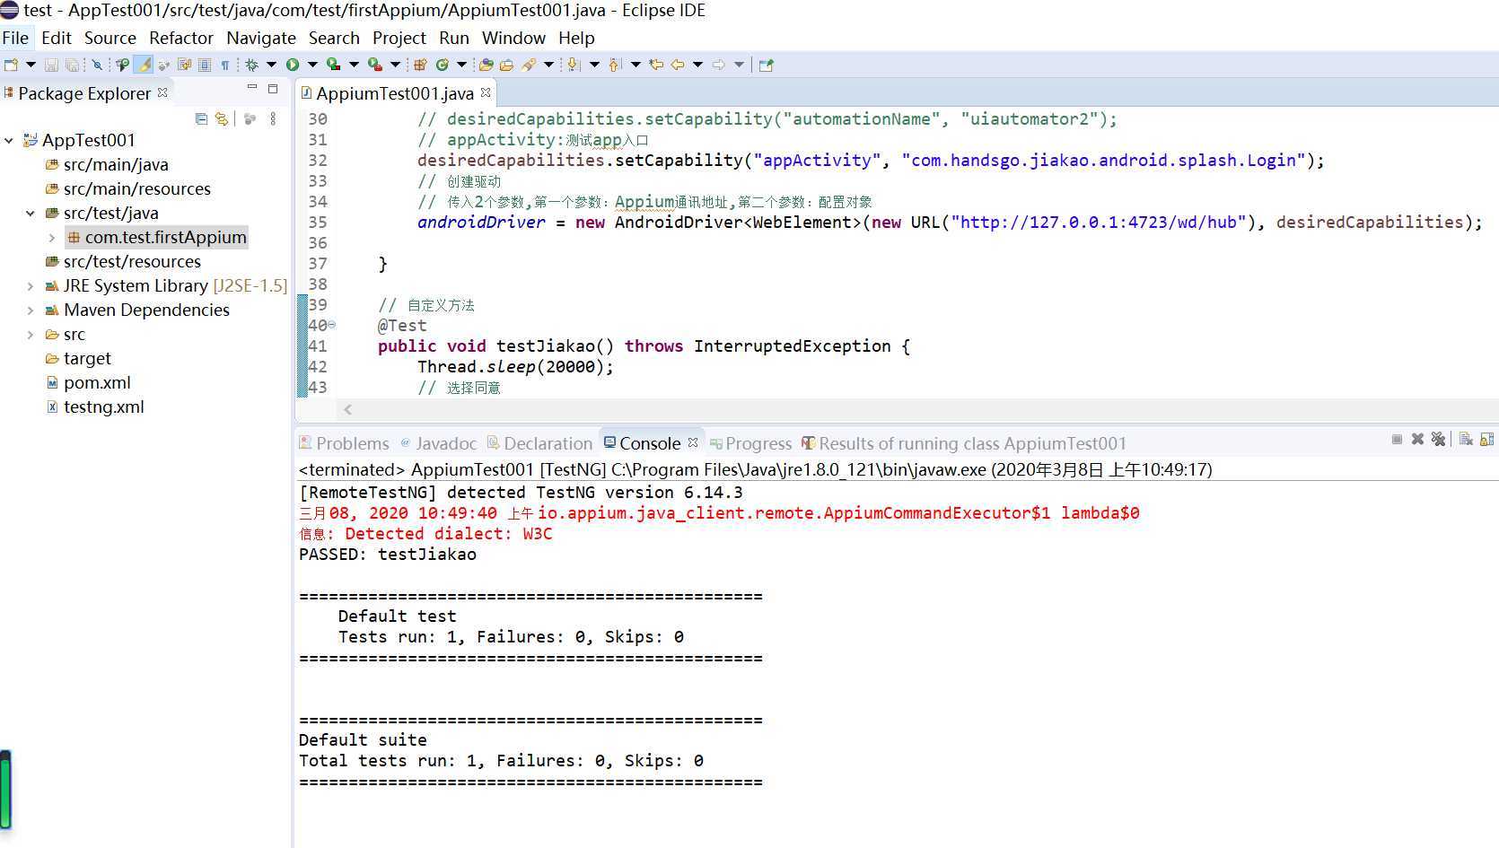Image resolution: width=1499 pixels, height=848 pixels.
Task: Open the dropdown next to New icon
Action: [x=31, y=65]
